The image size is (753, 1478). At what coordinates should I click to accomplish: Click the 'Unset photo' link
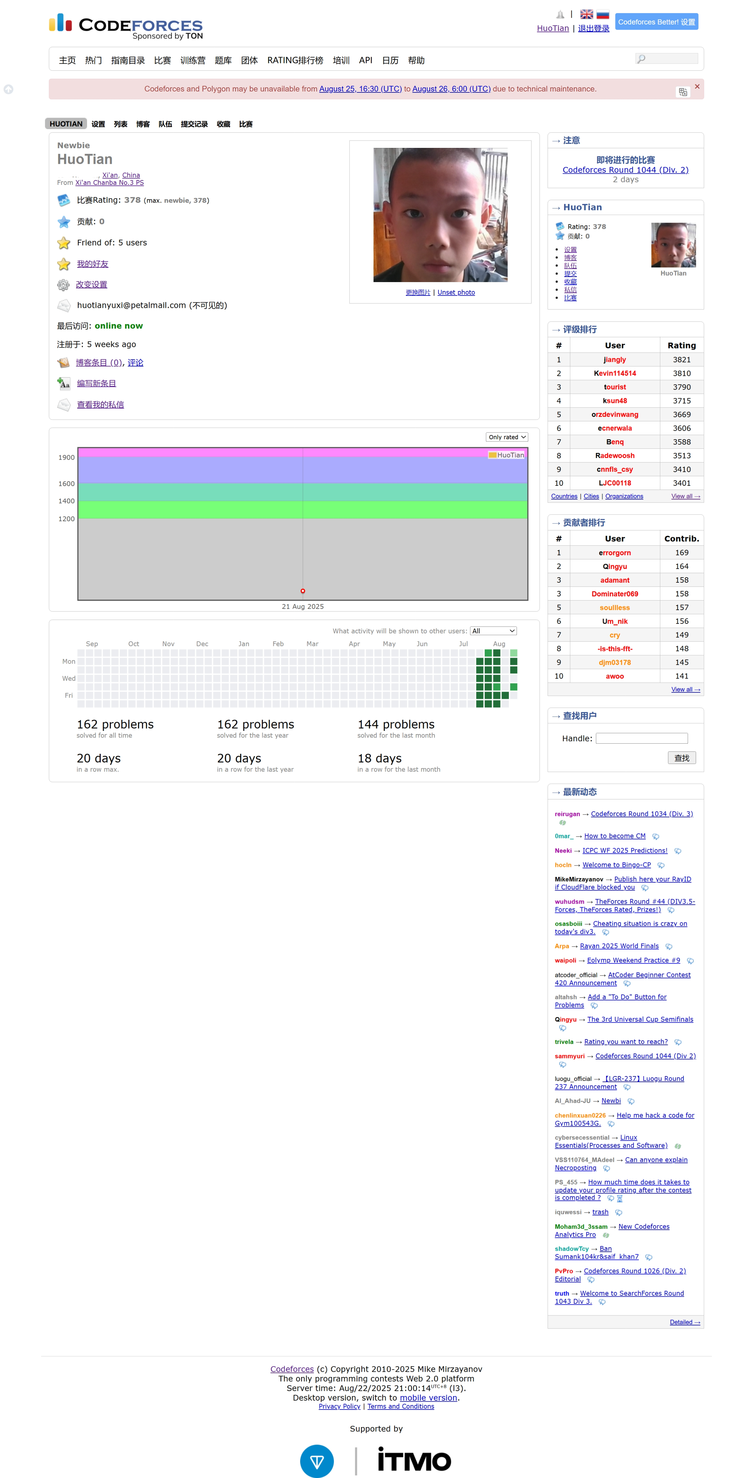[456, 292]
